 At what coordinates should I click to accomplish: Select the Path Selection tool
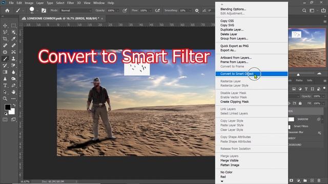pyautogui.click(x=5, y=92)
